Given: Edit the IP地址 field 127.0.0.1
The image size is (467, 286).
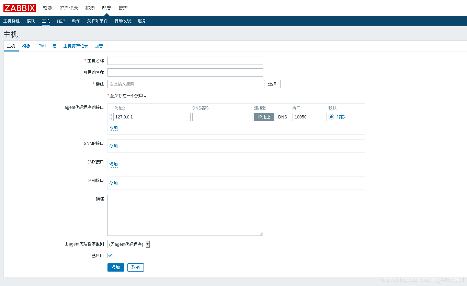Looking at the screenshot, I should [x=152, y=117].
